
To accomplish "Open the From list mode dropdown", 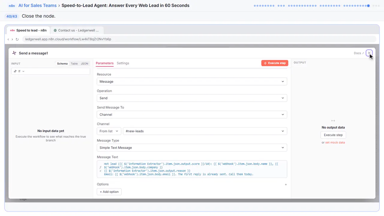I will [109, 131].
